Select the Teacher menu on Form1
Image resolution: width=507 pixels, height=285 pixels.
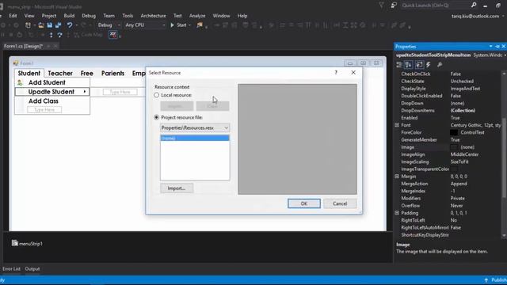(x=60, y=74)
